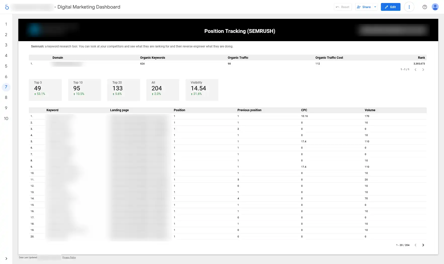The width and height of the screenshot is (444, 264).
Task: Go to report page 8
Action: click(x=6, y=97)
